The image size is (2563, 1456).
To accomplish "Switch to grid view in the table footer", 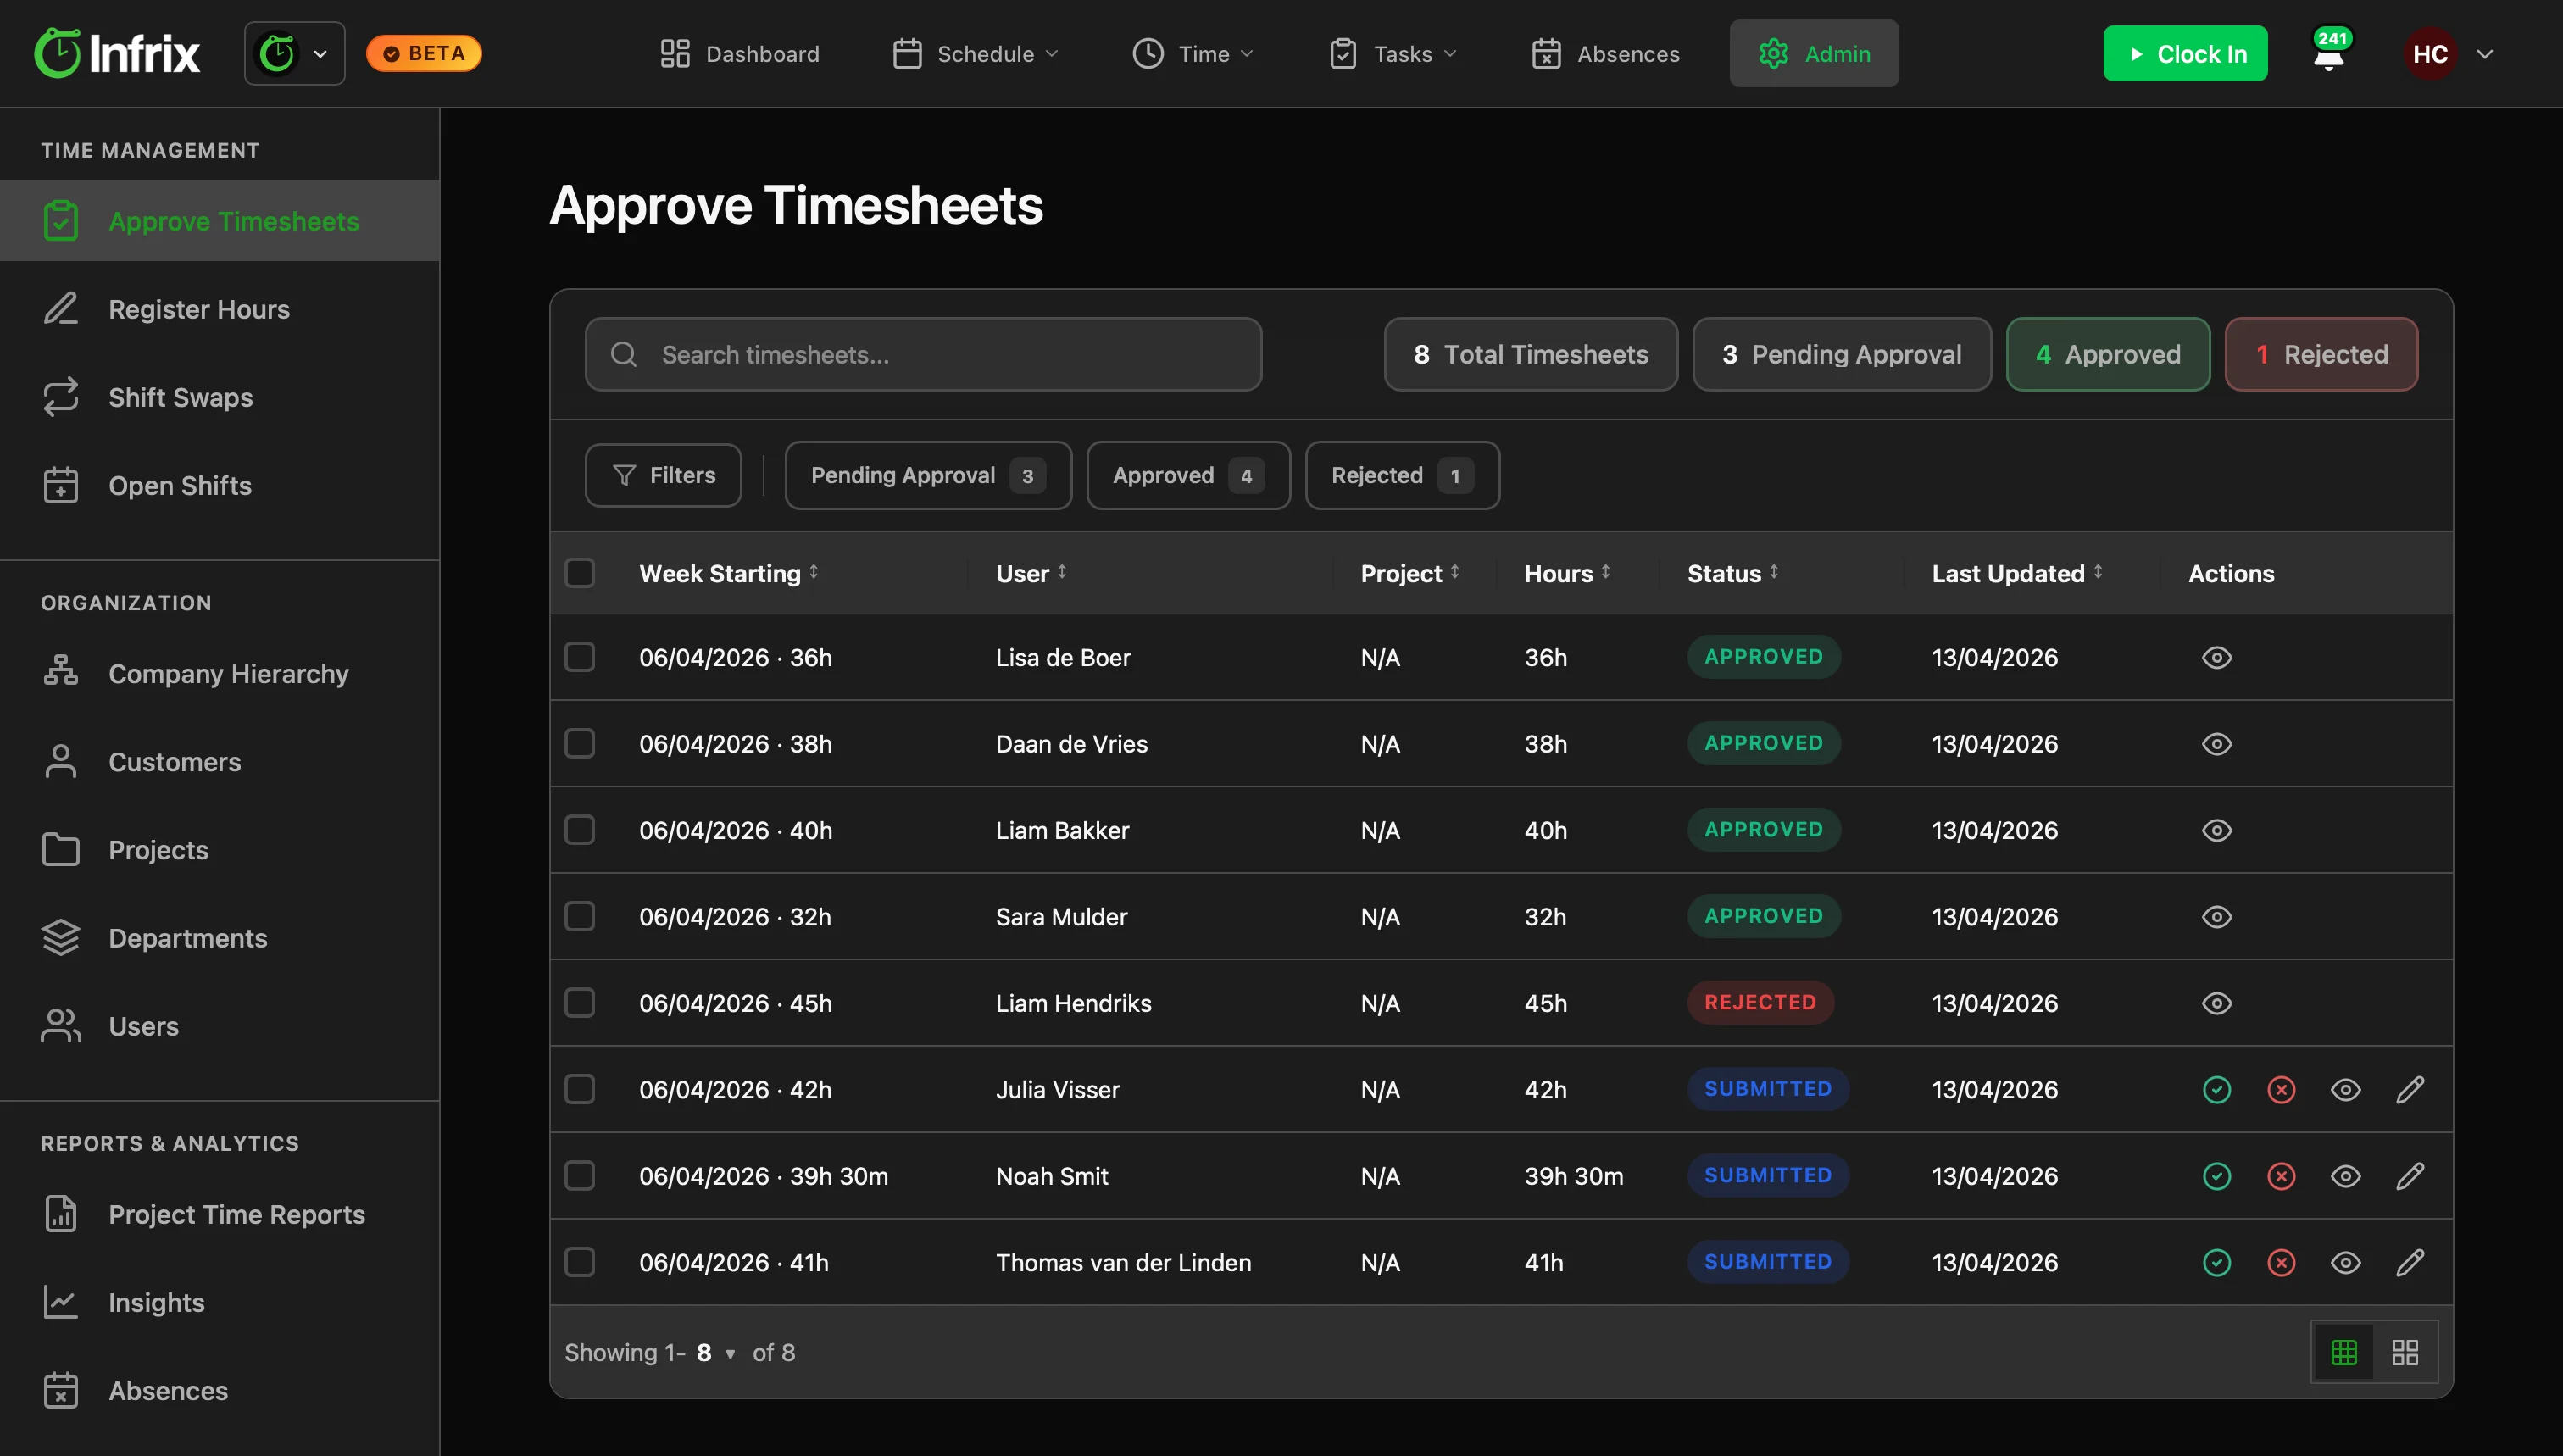I will [x=2406, y=1351].
